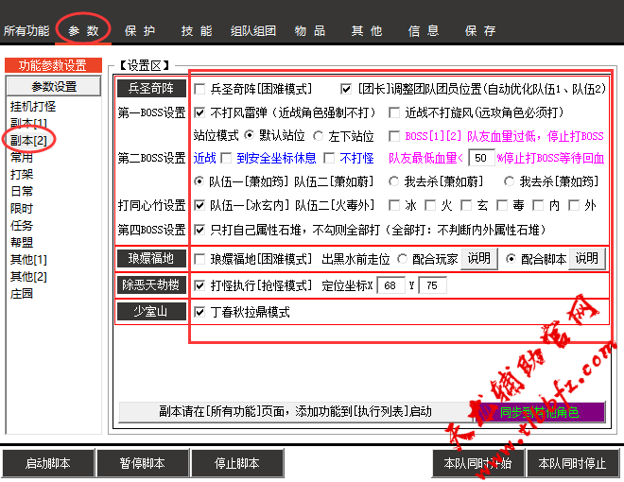The image size is (624, 482).
Task: Click 启动脚本 button
Action: (48, 463)
